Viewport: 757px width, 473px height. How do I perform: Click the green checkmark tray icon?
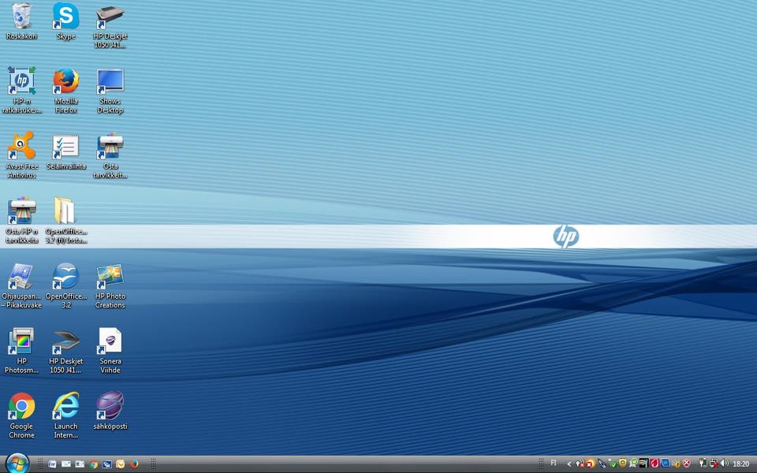(613, 464)
